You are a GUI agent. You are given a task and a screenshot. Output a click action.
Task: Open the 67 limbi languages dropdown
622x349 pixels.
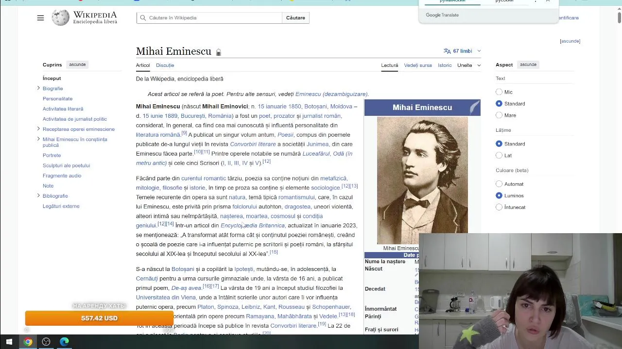click(x=462, y=51)
